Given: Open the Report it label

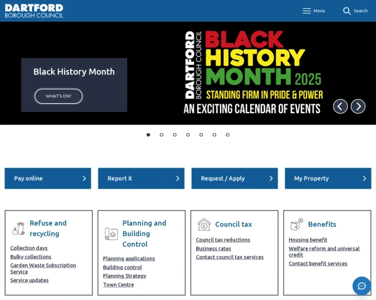Looking at the screenshot, I should (120, 179).
